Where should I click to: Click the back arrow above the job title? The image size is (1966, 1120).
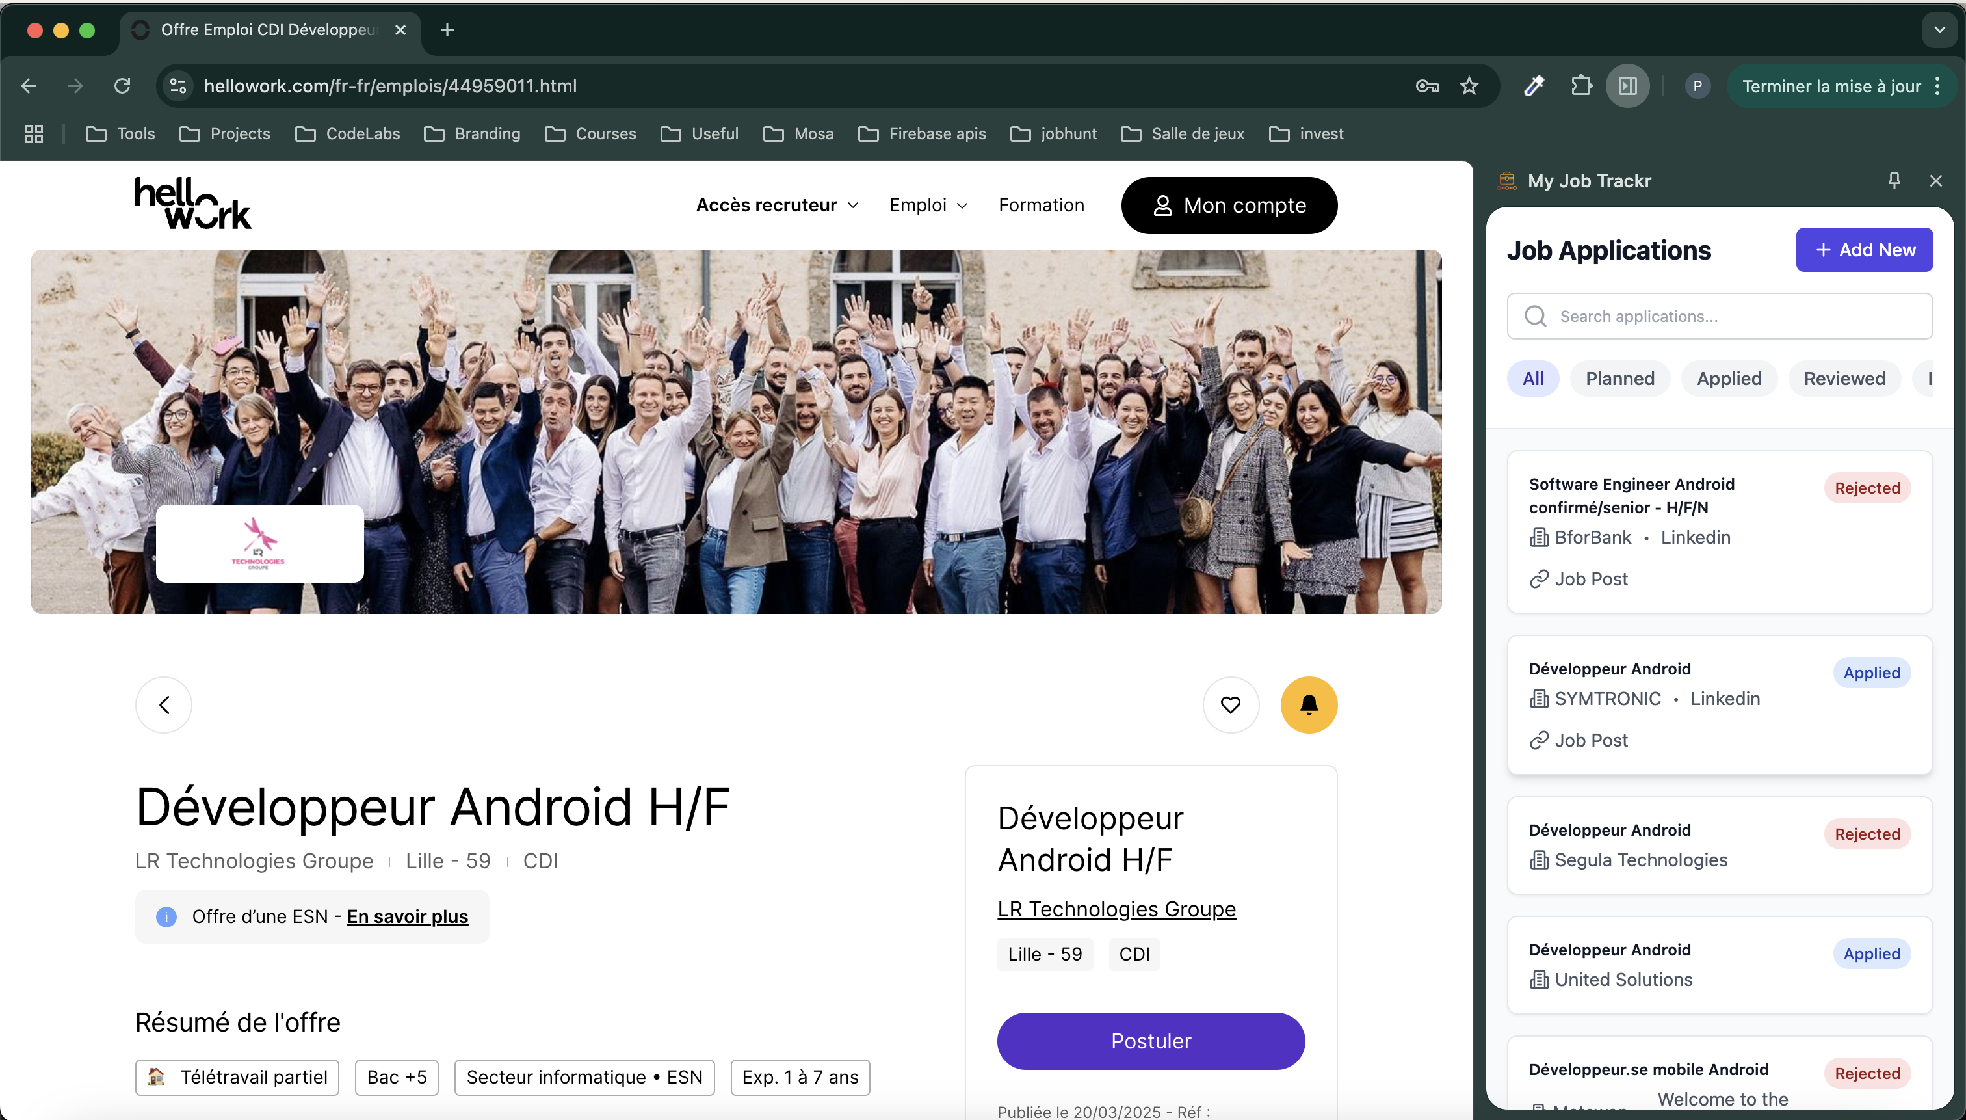(163, 704)
